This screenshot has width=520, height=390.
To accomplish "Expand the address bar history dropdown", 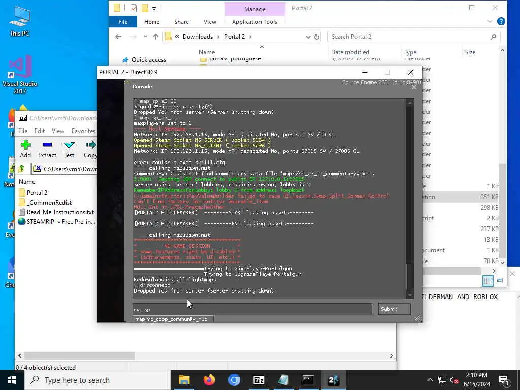I will [308, 37].
